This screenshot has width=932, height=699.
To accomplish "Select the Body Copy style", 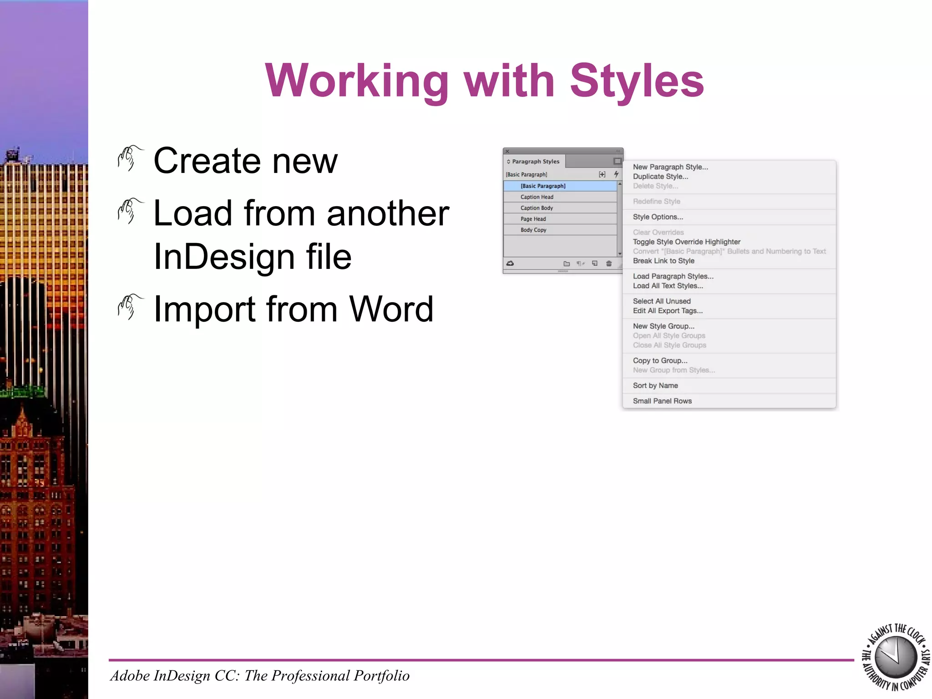I will 533,230.
